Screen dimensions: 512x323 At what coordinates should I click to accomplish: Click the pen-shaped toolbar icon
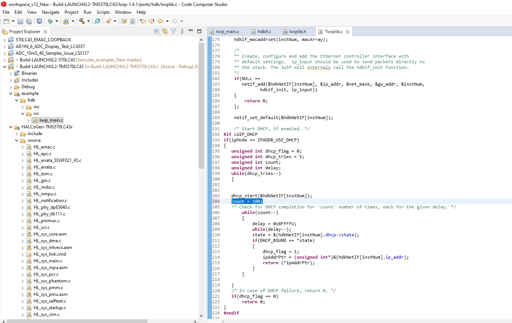tap(108, 21)
